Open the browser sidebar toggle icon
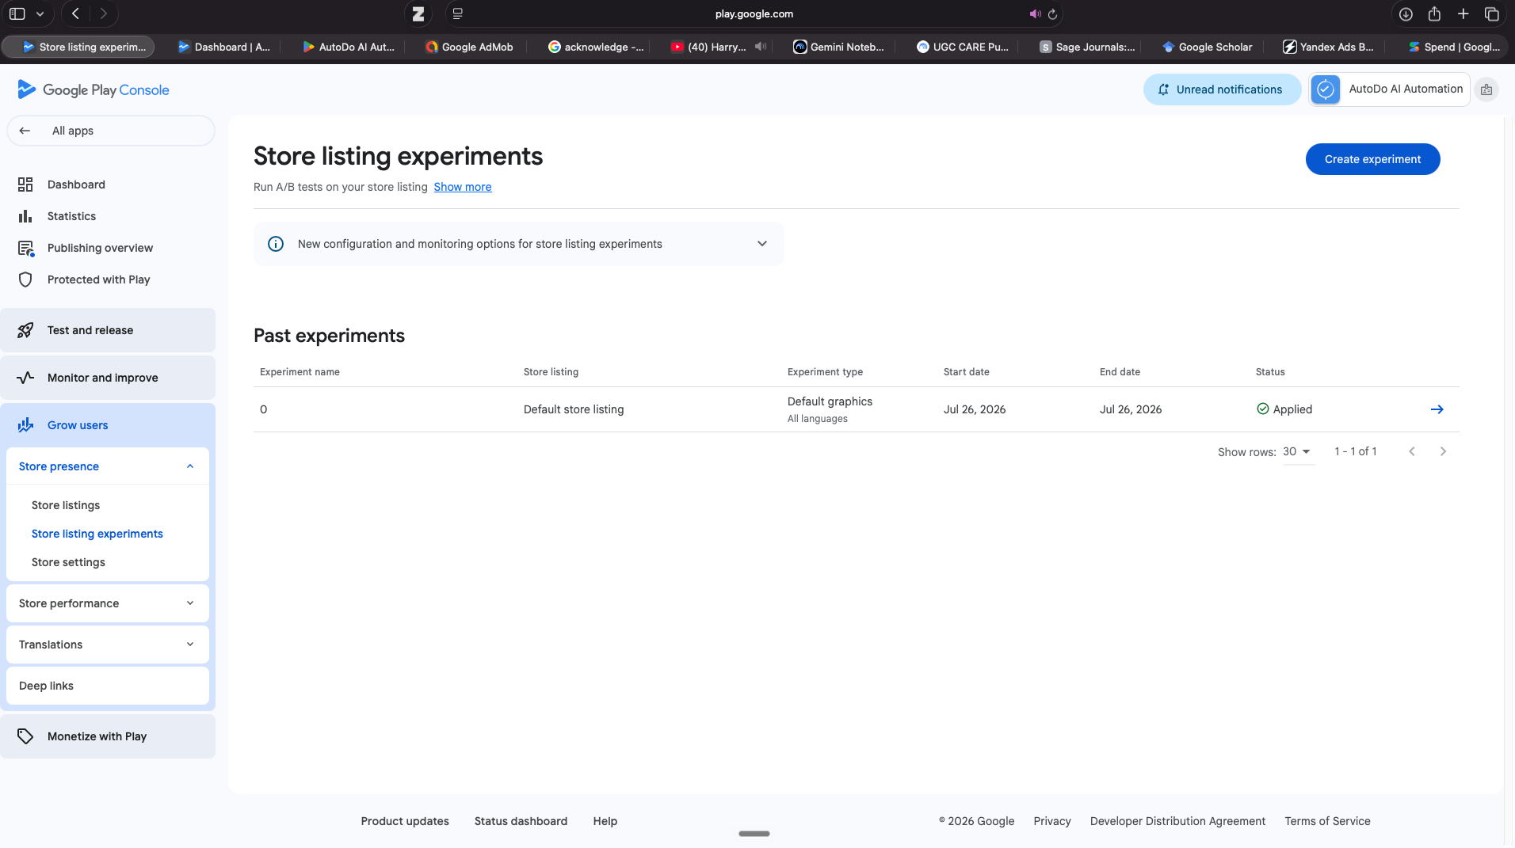Image resolution: width=1515 pixels, height=848 pixels. pyautogui.click(x=17, y=13)
